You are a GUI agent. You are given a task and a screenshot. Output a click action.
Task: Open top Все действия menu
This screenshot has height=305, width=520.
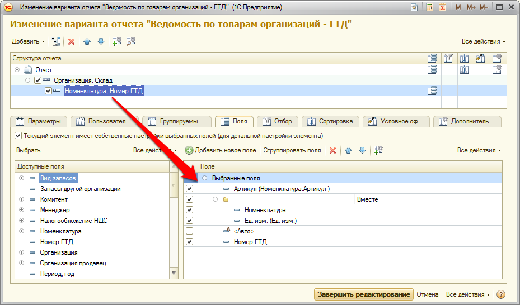pyautogui.click(x=484, y=41)
